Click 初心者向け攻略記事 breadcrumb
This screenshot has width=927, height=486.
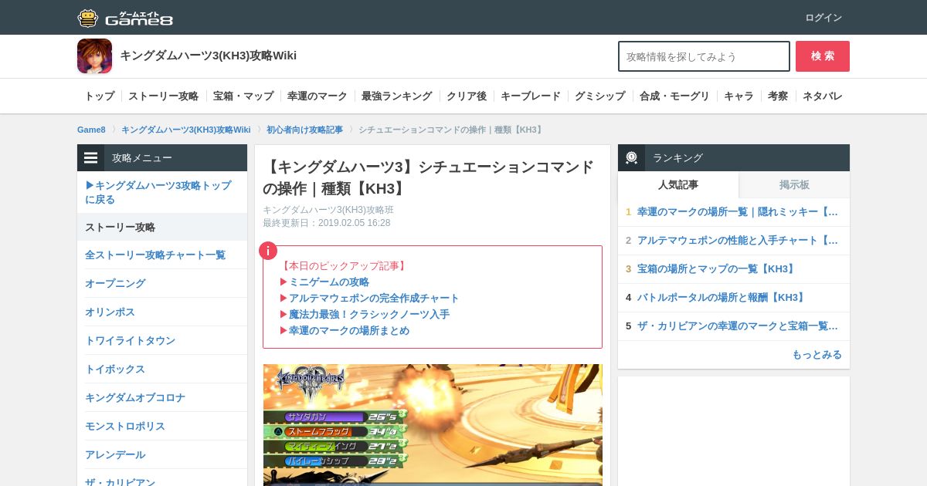tap(305, 130)
